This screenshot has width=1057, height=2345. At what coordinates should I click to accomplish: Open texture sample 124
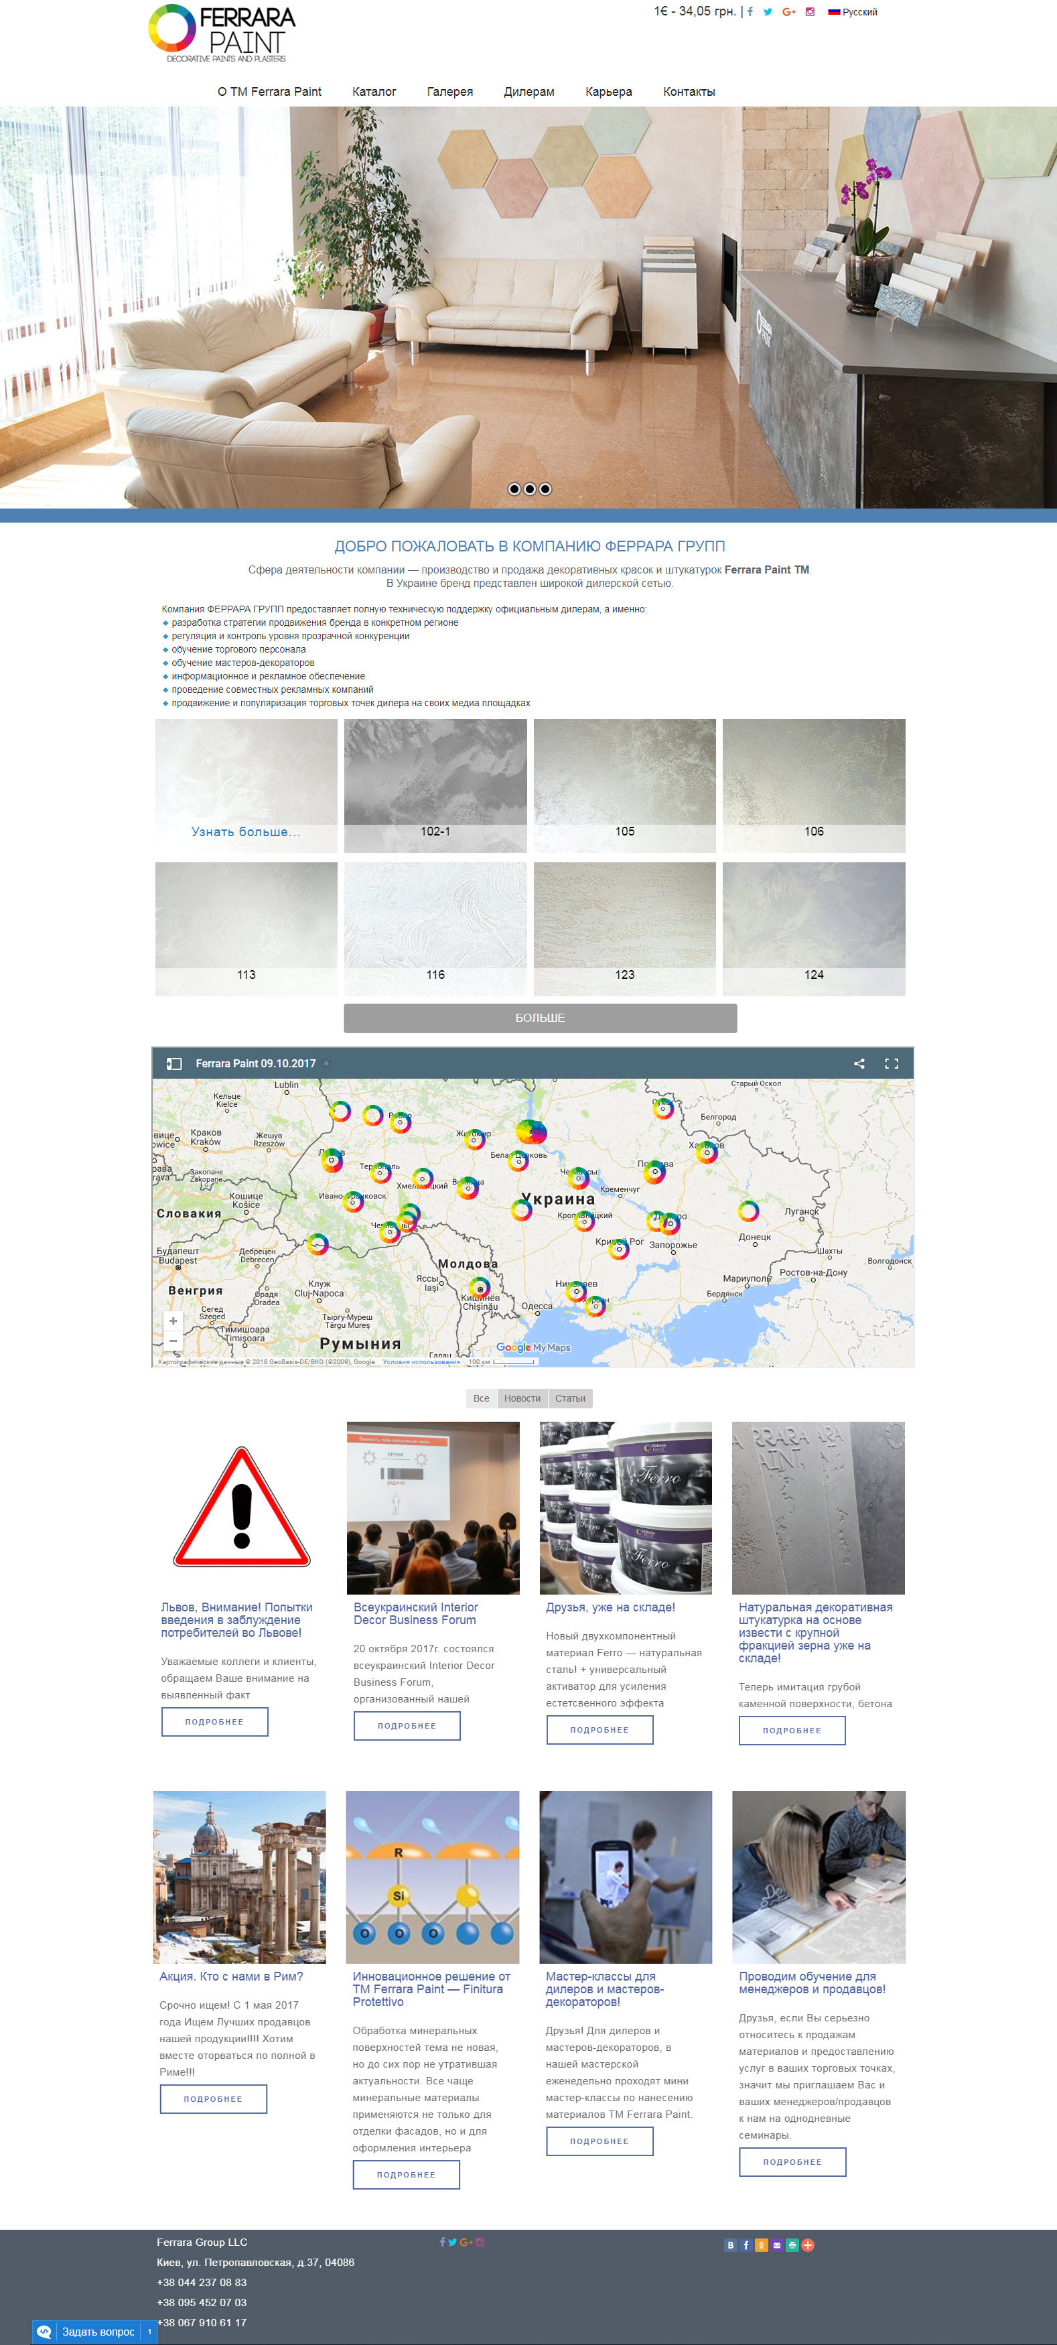coord(814,929)
